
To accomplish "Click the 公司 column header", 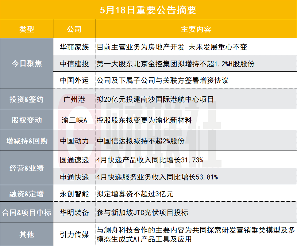I will [x=74, y=29].
